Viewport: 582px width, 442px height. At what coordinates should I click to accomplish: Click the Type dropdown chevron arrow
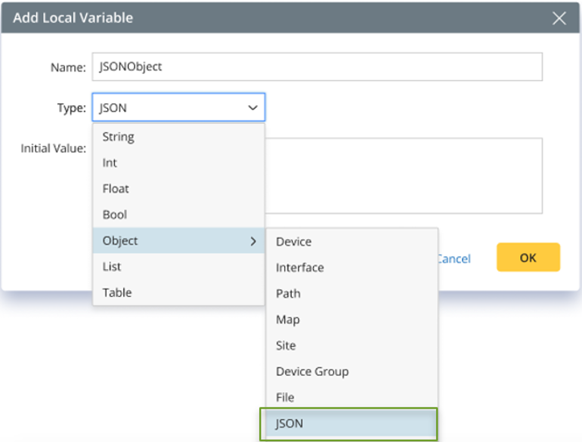click(x=252, y=108)
